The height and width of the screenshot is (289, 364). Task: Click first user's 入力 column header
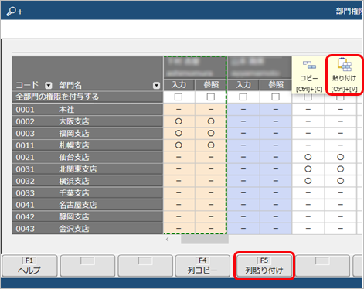[179, 85]
